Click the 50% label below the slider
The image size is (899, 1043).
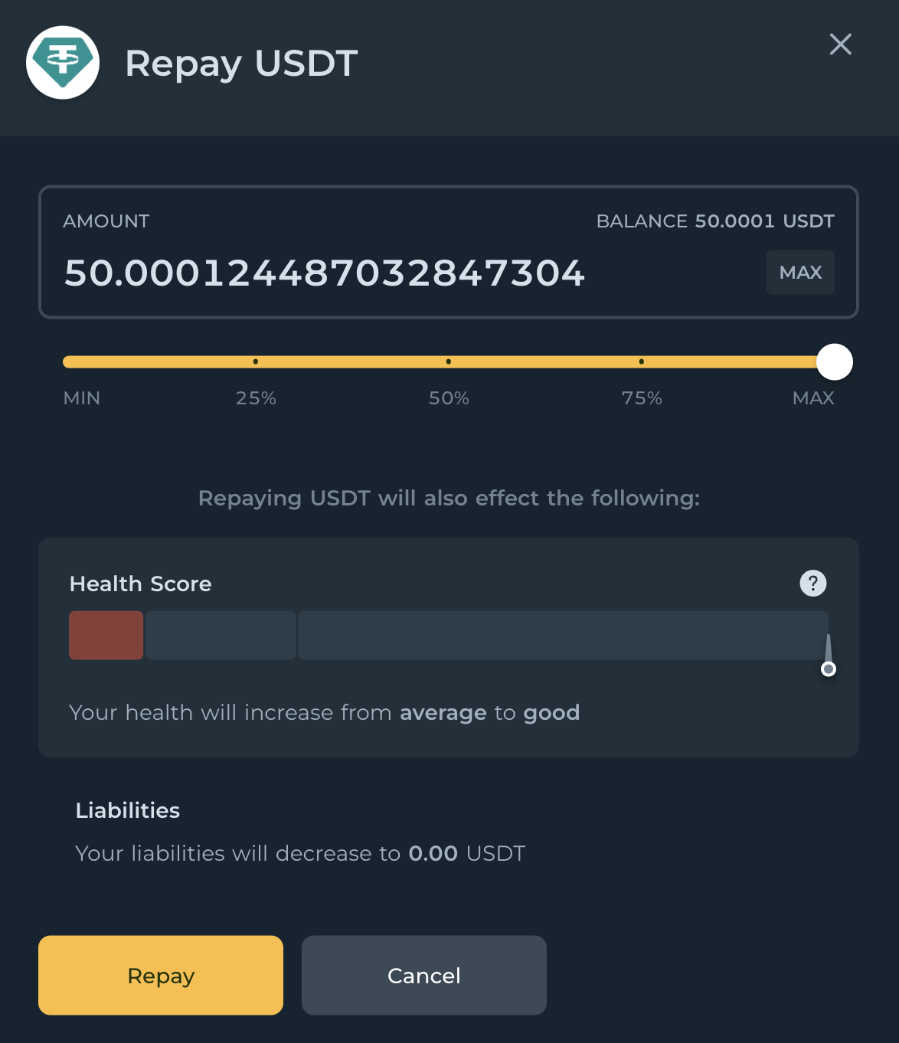point(449,398)
